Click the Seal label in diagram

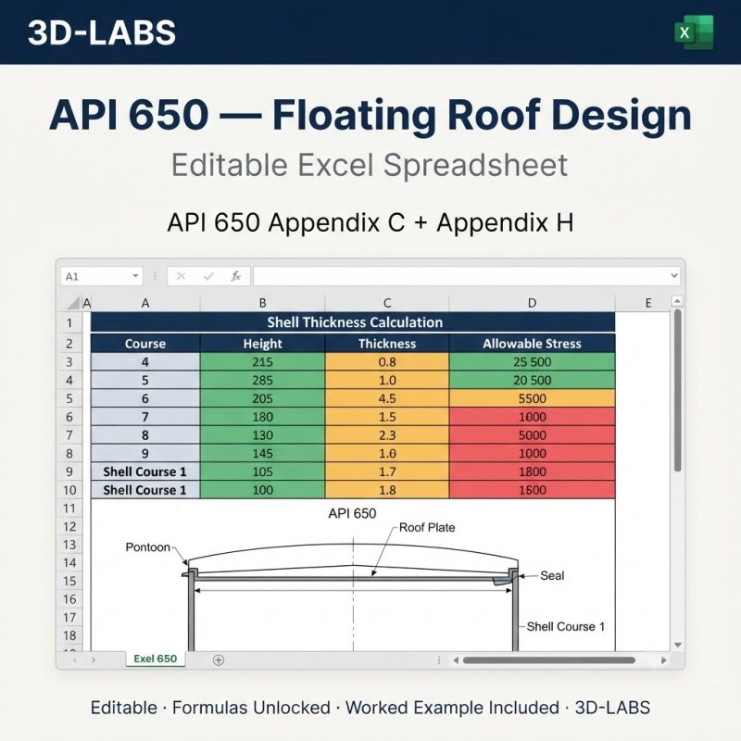(552, 575)
